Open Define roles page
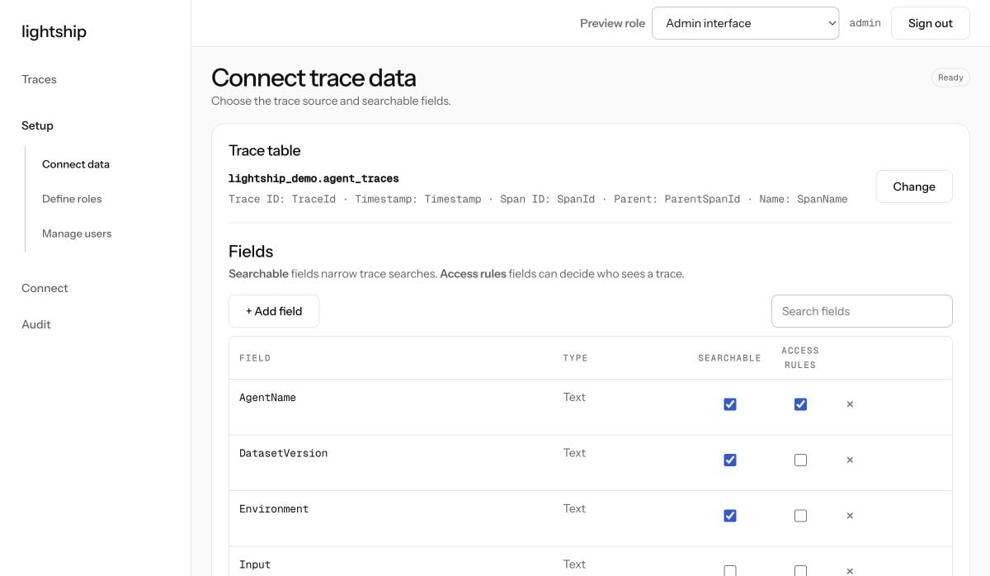 coord(72,199)
